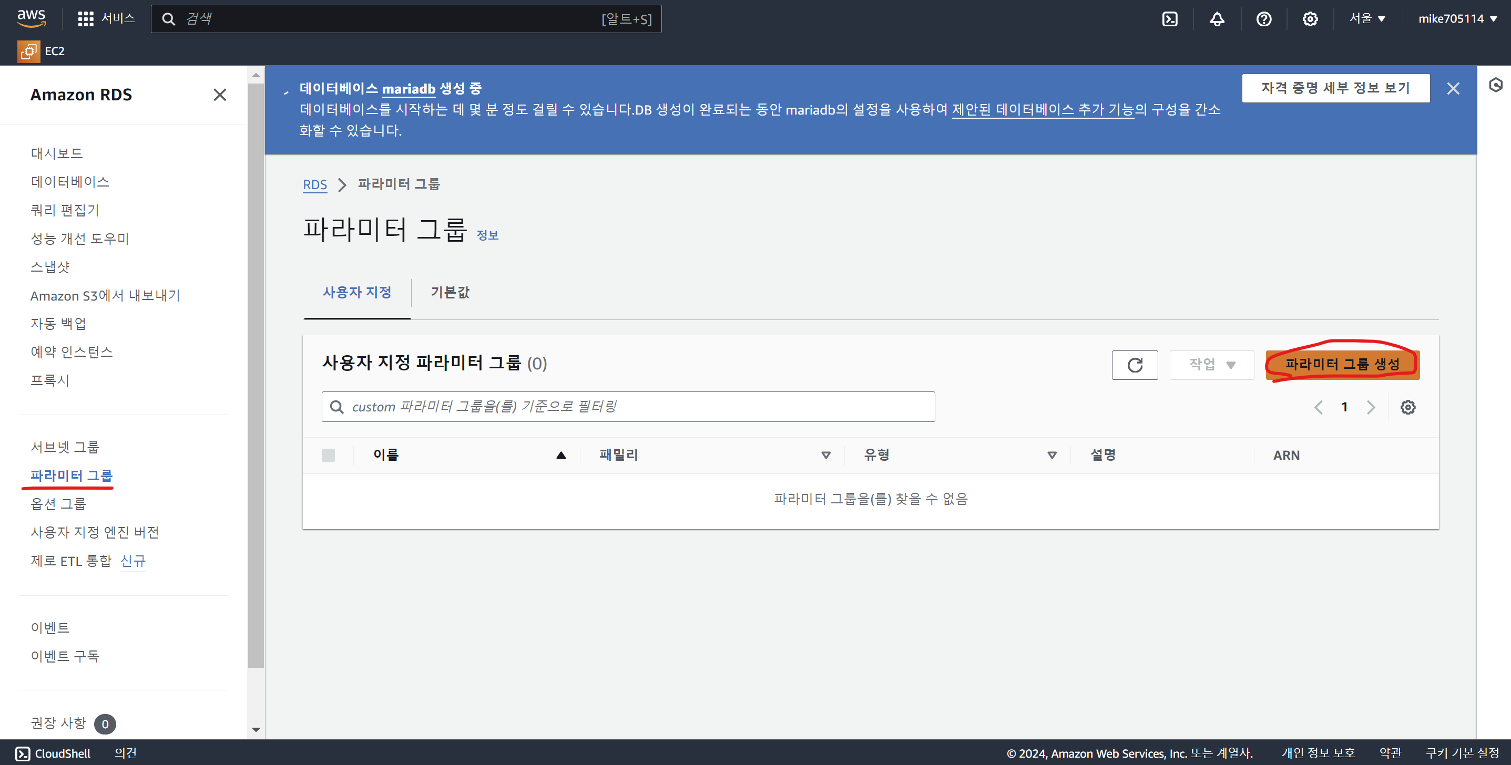This screenshot has height=765, width=1511.
Task: Open the services grid menu
Action: pyautogui.click(x=86, y=19)
